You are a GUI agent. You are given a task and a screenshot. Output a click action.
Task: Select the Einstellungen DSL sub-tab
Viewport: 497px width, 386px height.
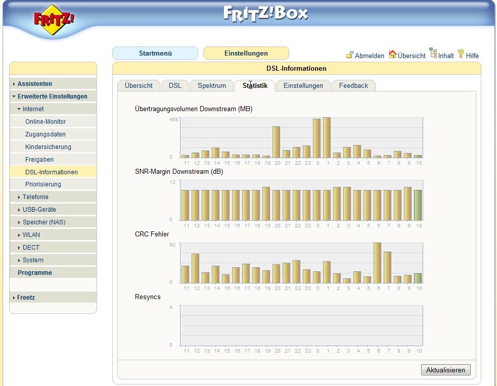pos(303,85)
